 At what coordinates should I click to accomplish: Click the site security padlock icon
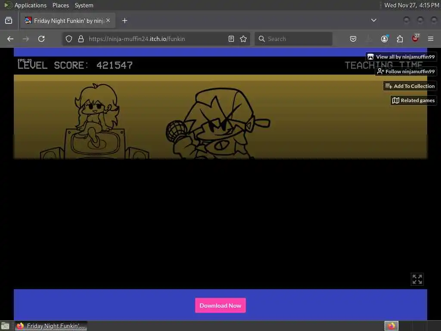pyautogui.click(x=81, y=39)
